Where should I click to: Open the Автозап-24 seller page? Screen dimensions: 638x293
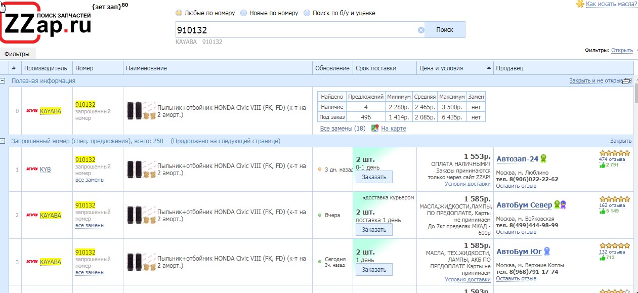point(517,159)
